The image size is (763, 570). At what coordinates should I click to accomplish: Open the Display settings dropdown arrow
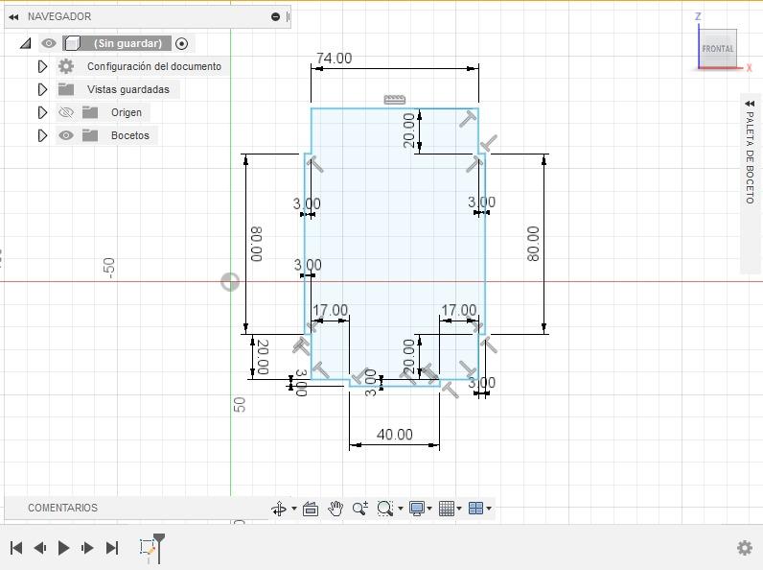429,509
